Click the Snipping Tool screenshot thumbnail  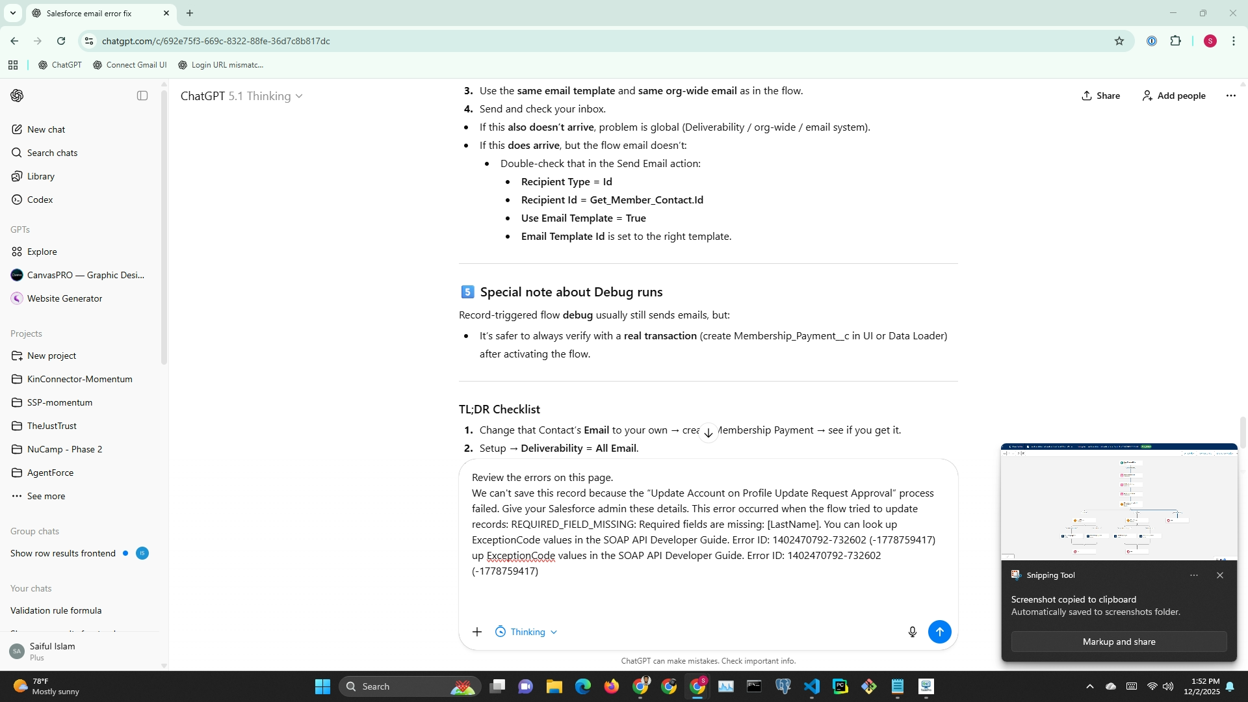pyautogui.click(x=1119, y=502)
